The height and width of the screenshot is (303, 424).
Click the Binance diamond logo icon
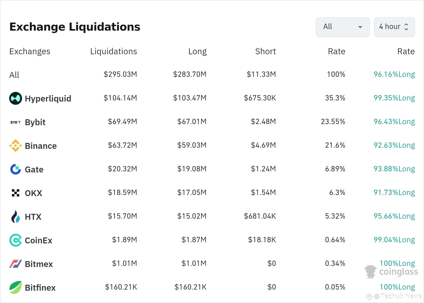[16, 146]
